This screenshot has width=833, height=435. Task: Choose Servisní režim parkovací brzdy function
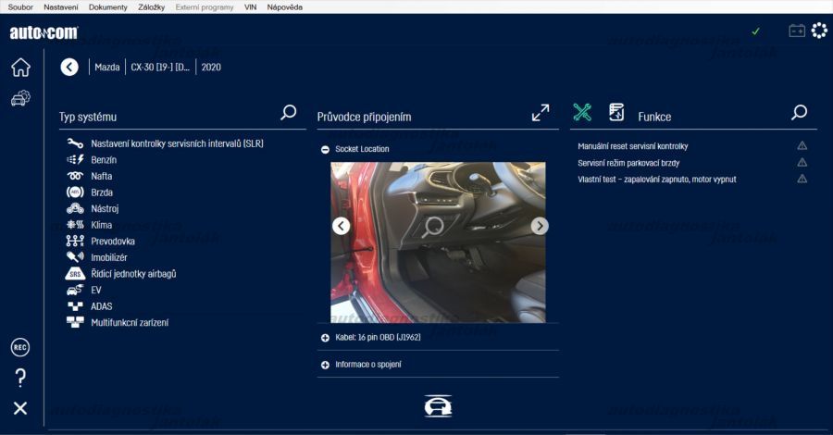[628, 163]
